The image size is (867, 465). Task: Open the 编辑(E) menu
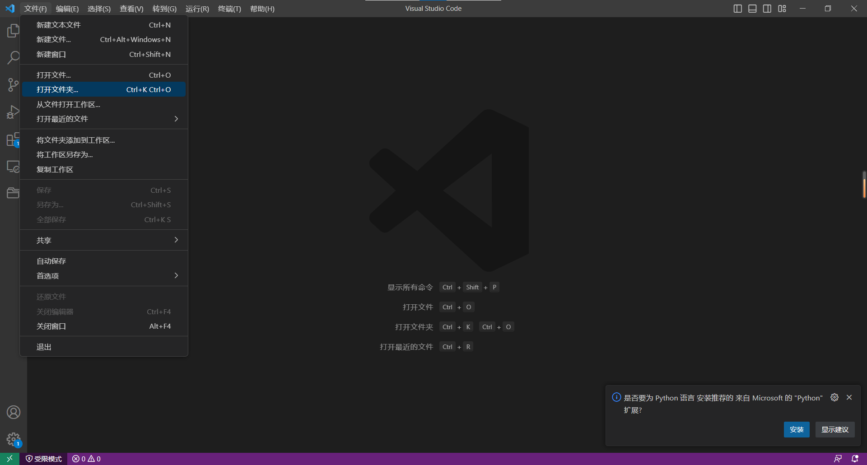[67, 9]
